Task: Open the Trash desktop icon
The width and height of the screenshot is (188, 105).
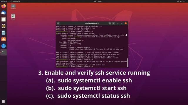Action: coord(13,17)
